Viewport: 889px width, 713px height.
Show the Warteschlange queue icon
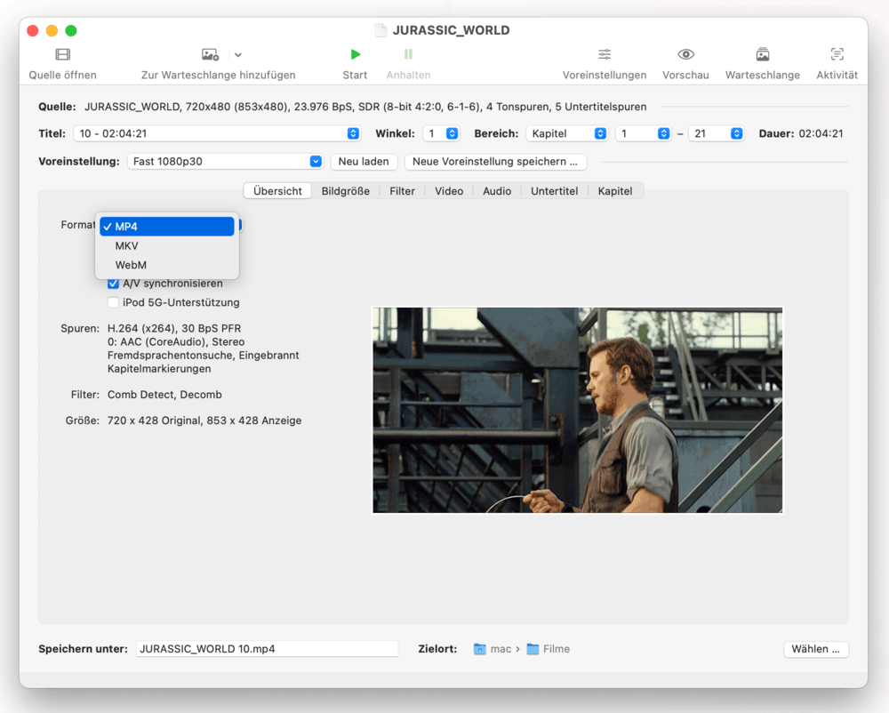(762, 55)
